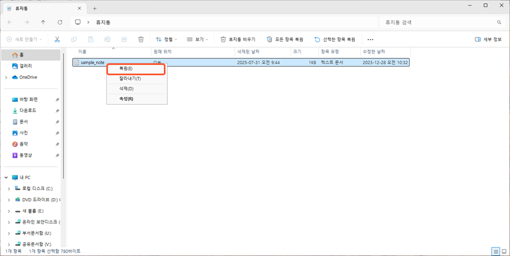Expand the 로컬 디스크 (C:) node

coord(8,188)
